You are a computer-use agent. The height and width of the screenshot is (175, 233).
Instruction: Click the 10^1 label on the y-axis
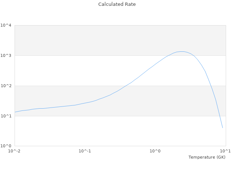tap(6, 116)
